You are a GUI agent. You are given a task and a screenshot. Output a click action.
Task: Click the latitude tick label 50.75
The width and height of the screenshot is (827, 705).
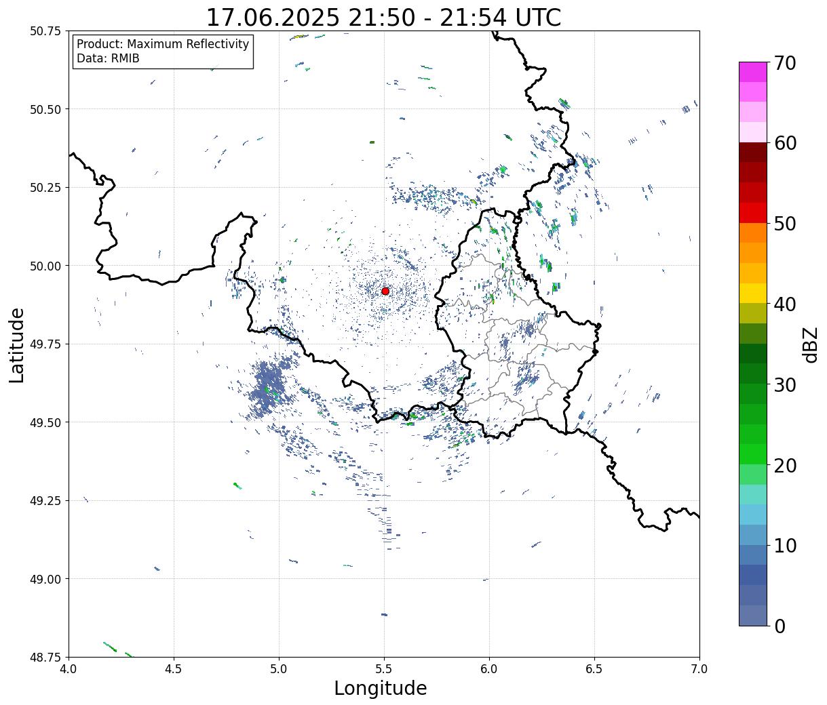tap(45, 31)
